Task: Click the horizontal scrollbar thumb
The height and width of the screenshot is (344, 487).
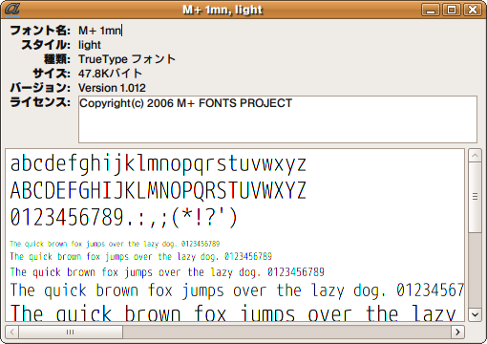Action: pyautogui.click(x=71, y=332)
